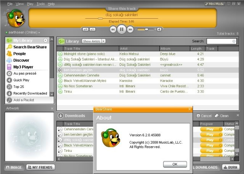This screenshot has width=244, height=174.
Task: Switch to Mini Mode
Action: point(214,4)
